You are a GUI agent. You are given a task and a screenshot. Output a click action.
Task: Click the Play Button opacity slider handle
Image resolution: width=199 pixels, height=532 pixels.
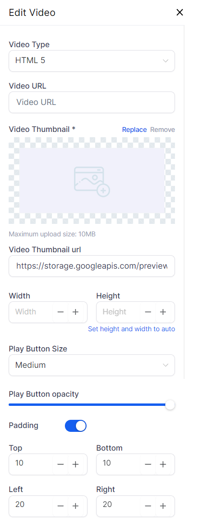point(170,405)
